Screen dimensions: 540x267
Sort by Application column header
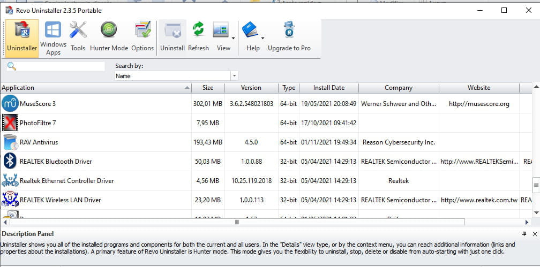tap(96, 88)
